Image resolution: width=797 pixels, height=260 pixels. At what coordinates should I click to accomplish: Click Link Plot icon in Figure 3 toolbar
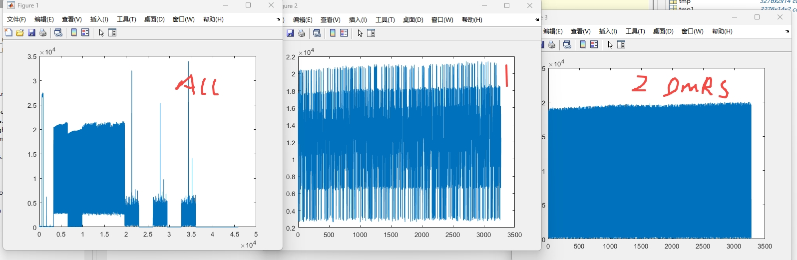pyautogui.click(x=567, y=44)
